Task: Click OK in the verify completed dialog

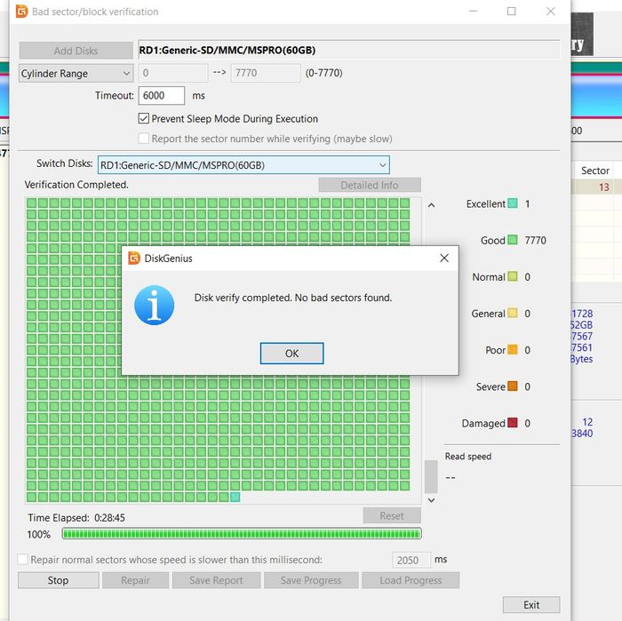Action: click(x=292, y=354)
